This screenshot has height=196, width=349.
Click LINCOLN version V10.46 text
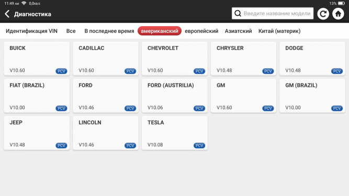[x=86, y=145]
